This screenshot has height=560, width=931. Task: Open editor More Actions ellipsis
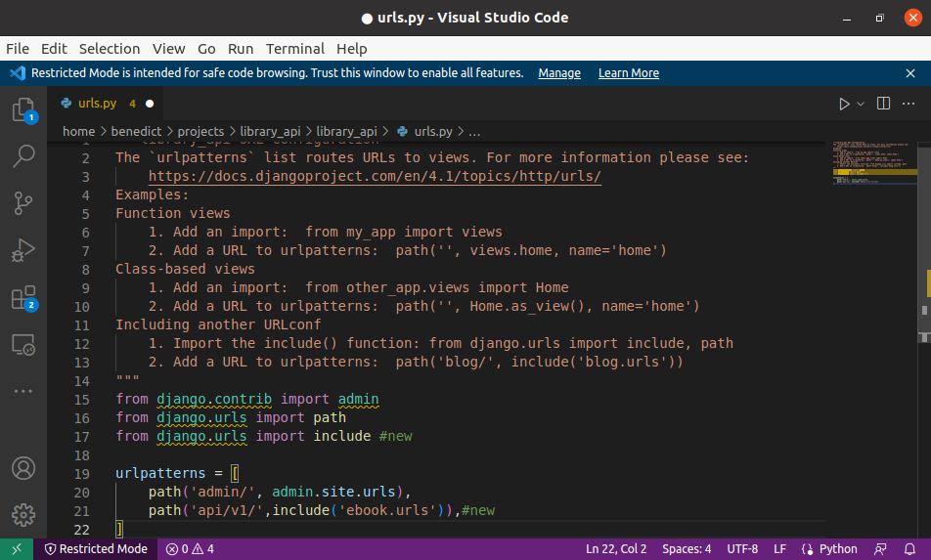pos(909,104)
